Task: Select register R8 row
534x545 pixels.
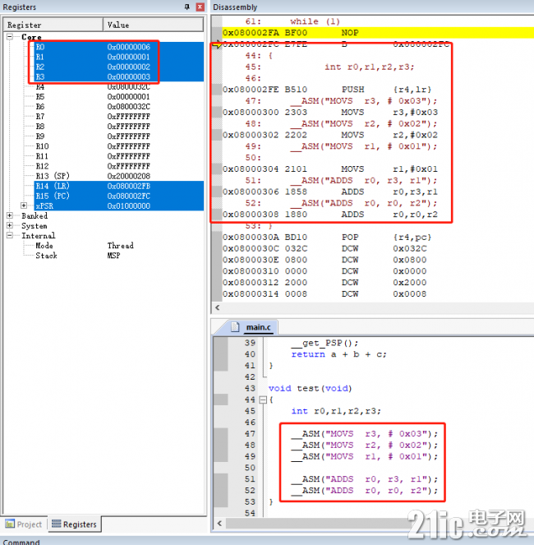Action: (x=119, y=127)
